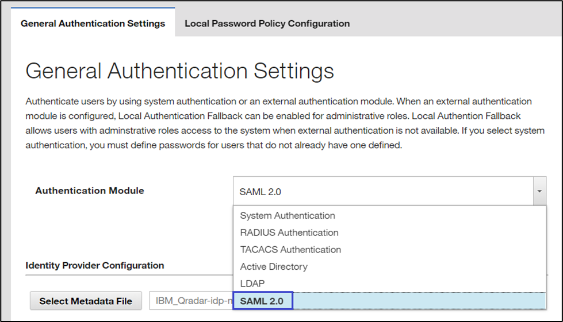Screen dimensions: 563x322
Task: Pick TACACS Authentication in the dropdown list
Action: (290, 250)
